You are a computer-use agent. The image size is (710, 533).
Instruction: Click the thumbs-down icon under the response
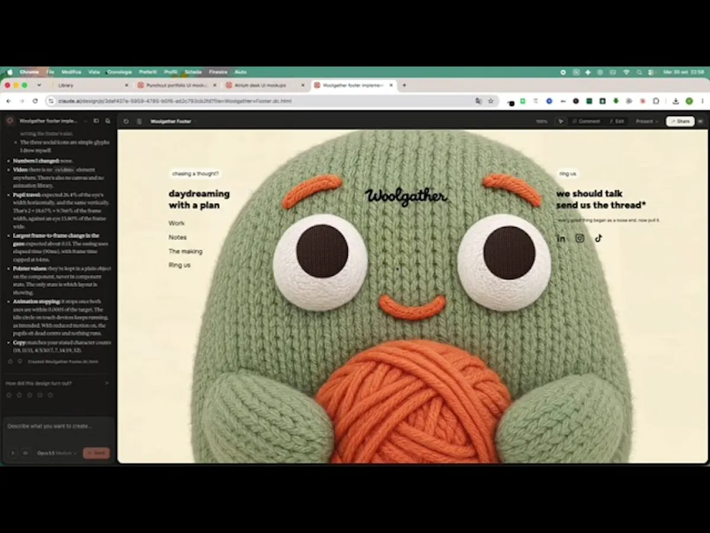(x=20, y=361)
